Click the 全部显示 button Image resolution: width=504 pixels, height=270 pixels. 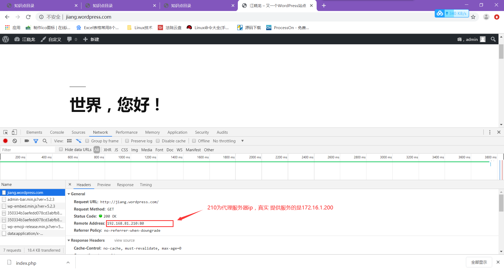pyautogui.click(x=479, y=262)
